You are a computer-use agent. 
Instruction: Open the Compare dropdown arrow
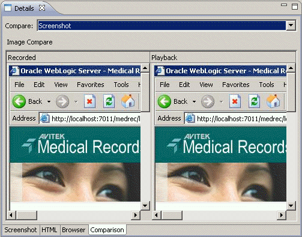pyautogui.click(x=291, y=25)
